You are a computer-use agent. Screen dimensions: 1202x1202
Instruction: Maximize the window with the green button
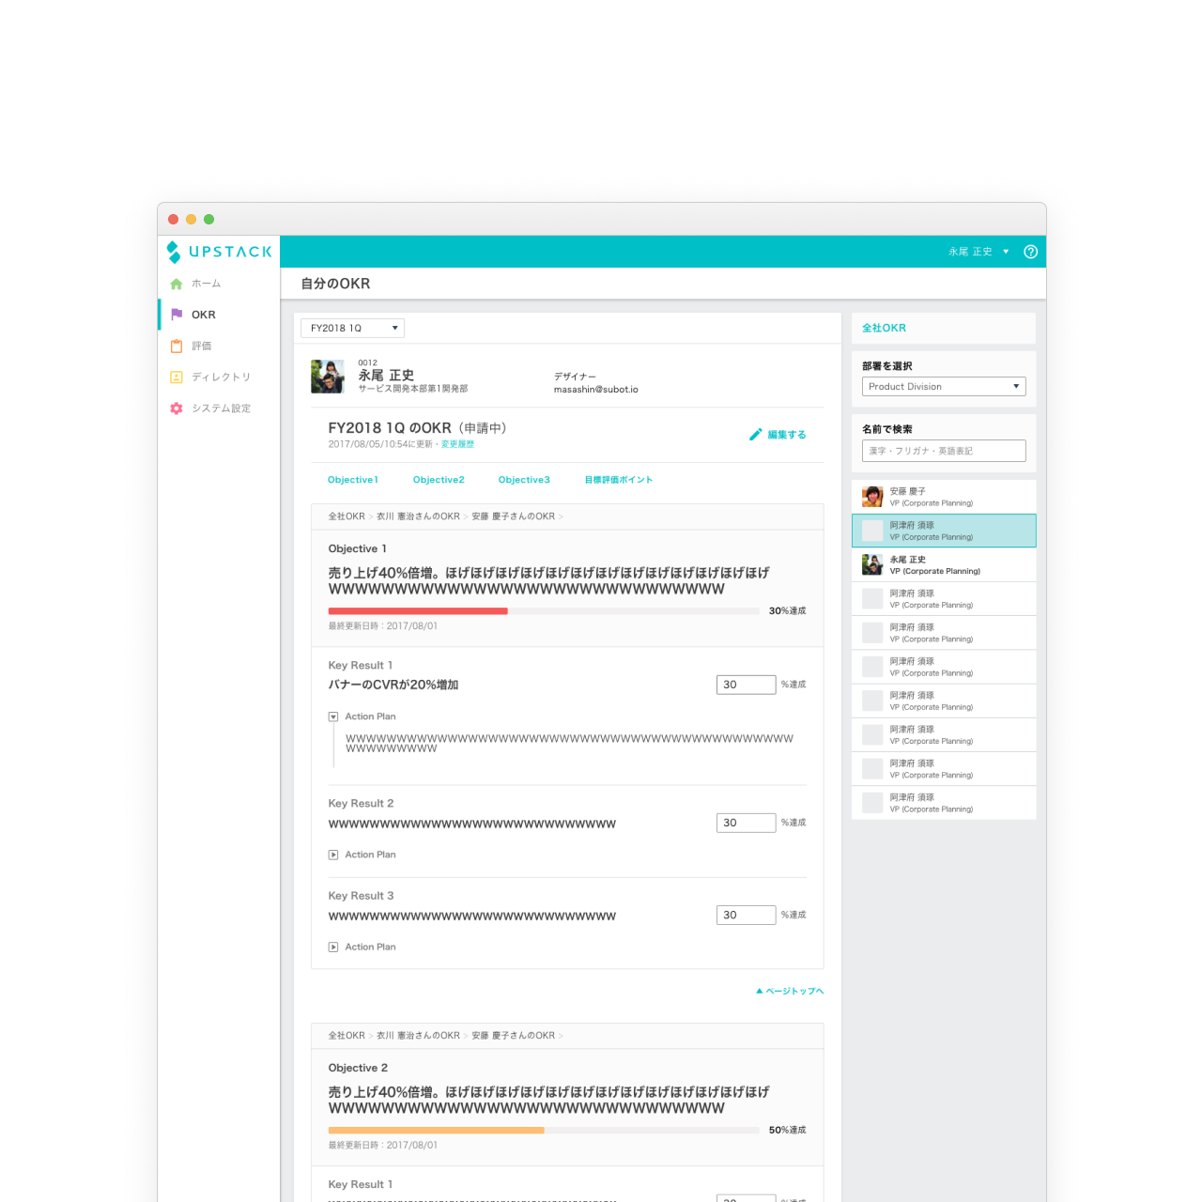208,220
